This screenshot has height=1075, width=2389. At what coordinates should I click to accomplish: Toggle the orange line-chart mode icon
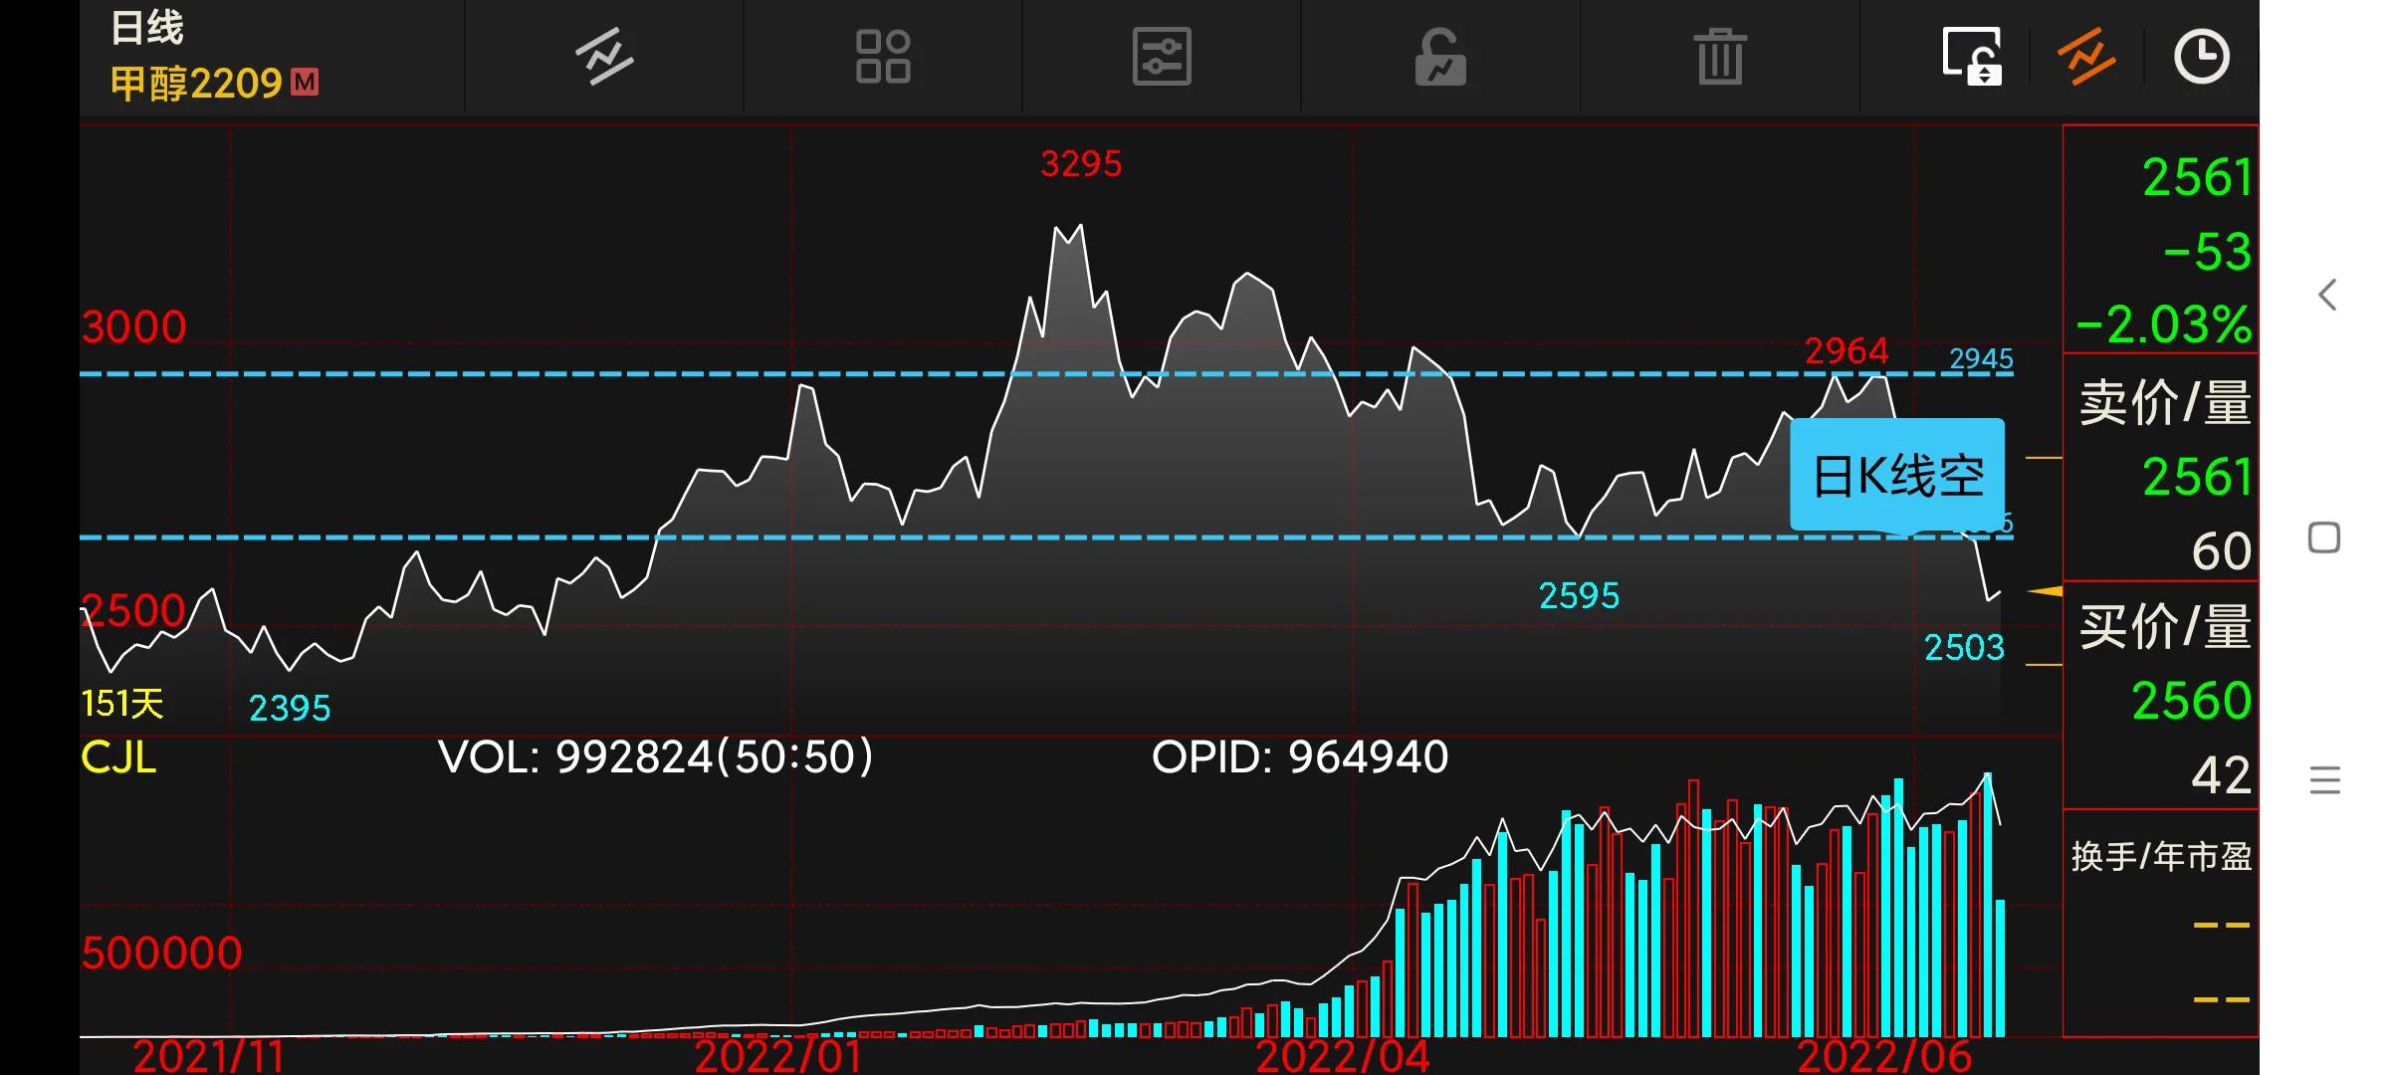pyautogui.click(x=2086, y=57)
